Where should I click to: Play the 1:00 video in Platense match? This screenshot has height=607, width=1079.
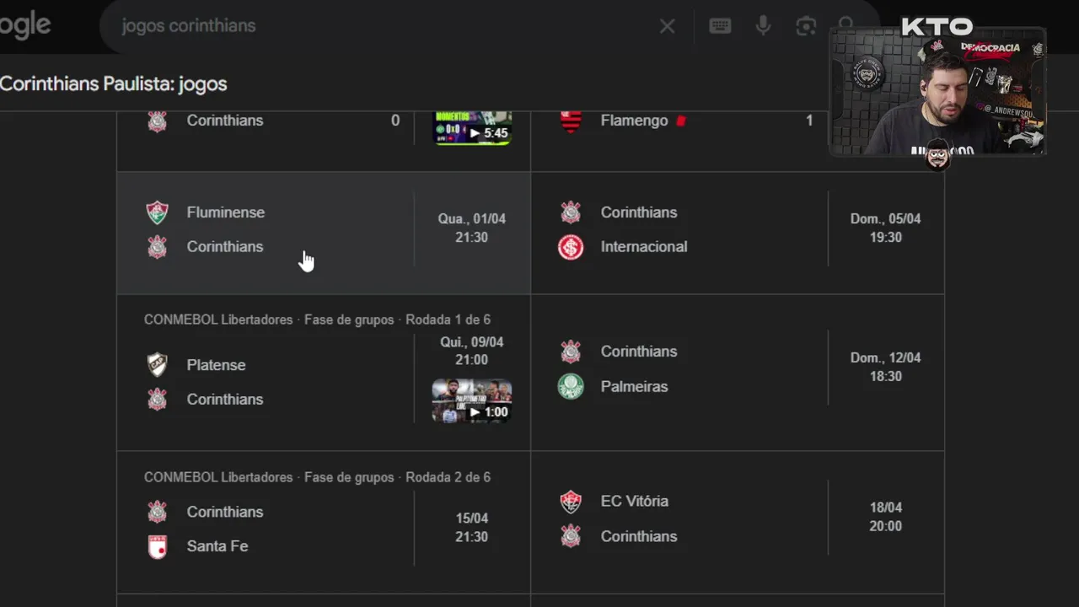[472, 400]
